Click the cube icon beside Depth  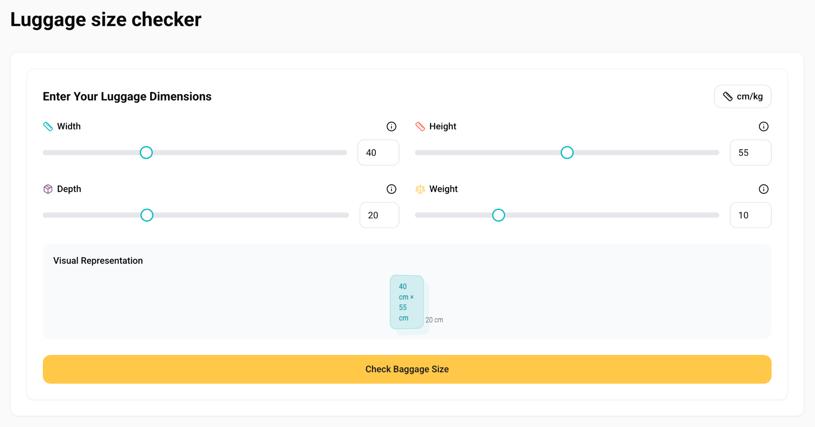(48, 189)
